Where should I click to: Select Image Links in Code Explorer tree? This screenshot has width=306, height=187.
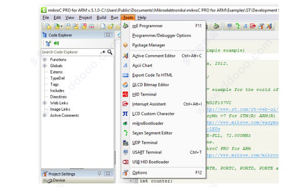(x=60, y=109)
